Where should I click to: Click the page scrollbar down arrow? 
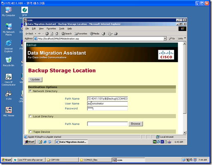coord(184,132)
